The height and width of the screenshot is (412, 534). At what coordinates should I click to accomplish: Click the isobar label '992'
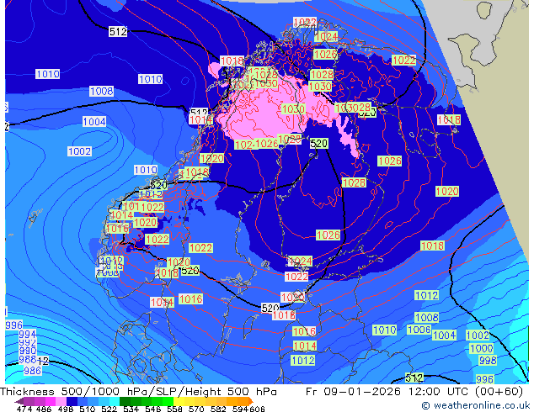27,343
